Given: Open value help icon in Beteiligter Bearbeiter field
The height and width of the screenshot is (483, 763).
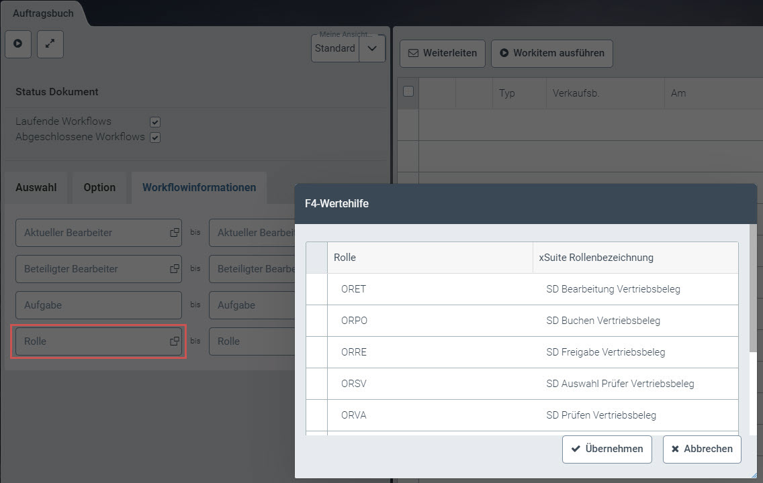Looking at the screenshot, I should [174, 269].
